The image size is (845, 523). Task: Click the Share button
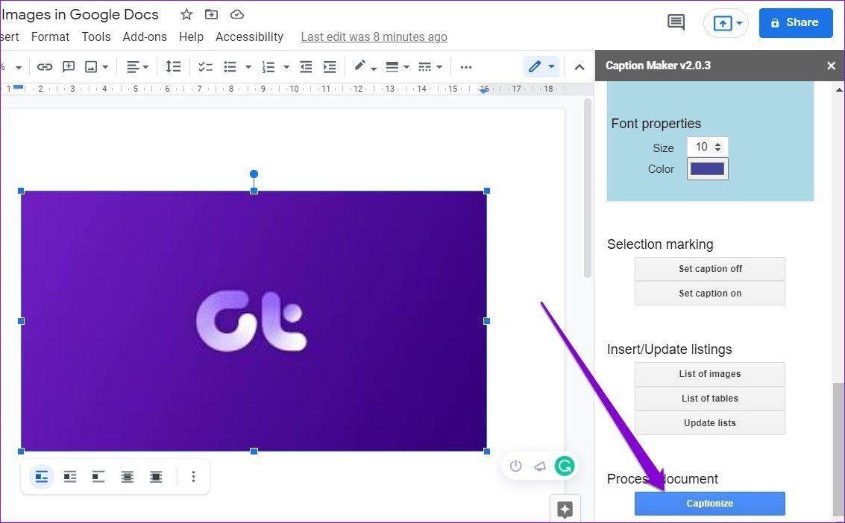(x=796, y=23)
